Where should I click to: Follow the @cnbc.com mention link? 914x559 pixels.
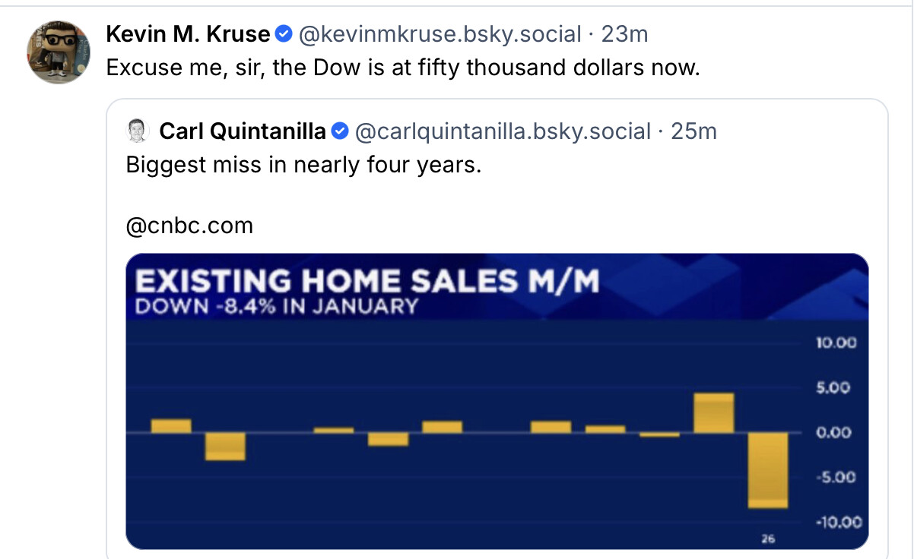[189, 226]
